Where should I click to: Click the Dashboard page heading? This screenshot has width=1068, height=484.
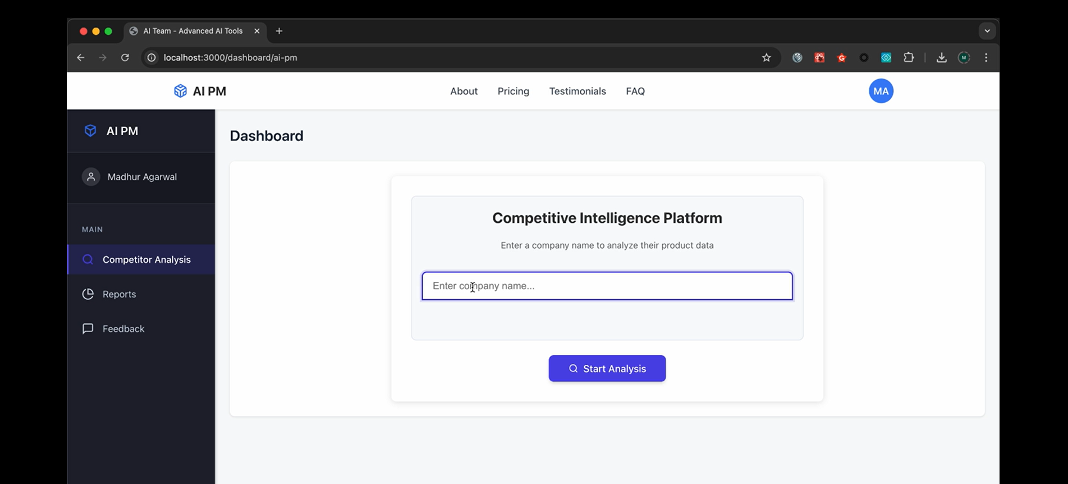tap(267, 136)
